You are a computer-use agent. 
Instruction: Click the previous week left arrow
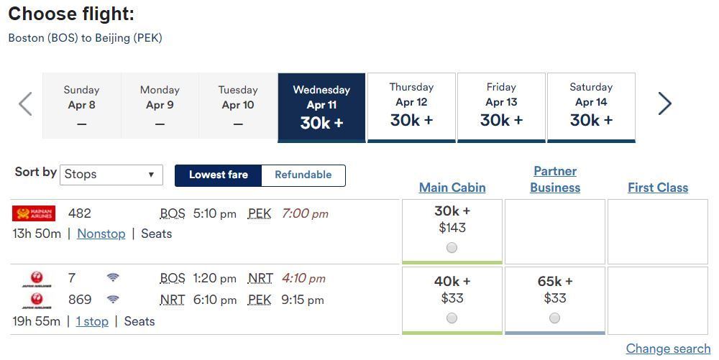(25, 104)
